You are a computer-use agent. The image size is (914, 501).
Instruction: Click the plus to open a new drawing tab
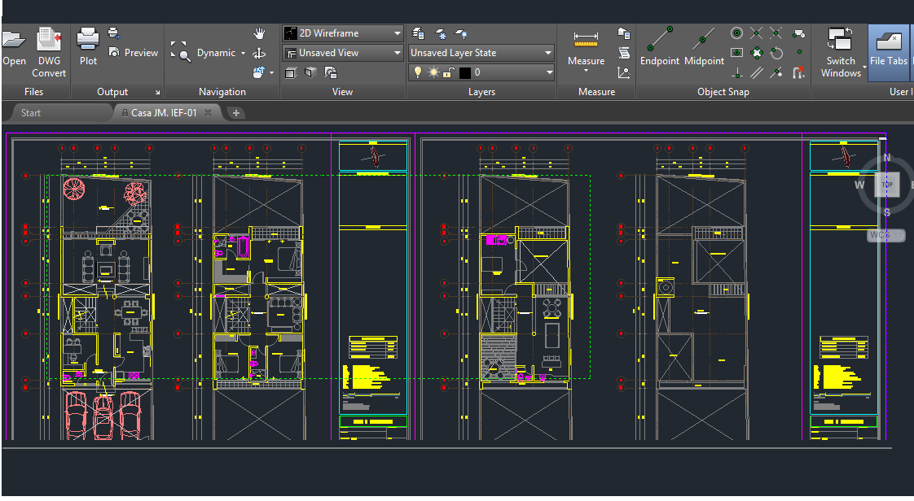(235, 113)
